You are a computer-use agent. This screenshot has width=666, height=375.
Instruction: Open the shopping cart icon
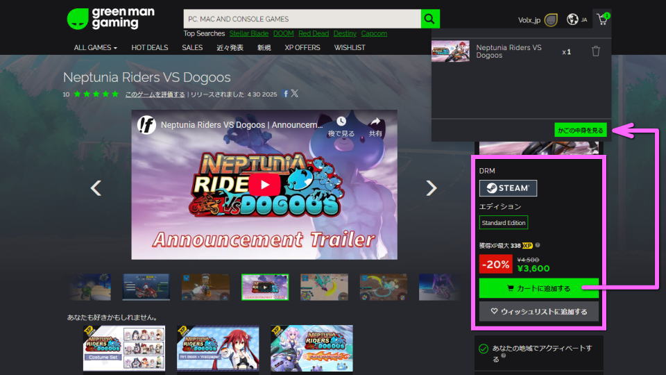coord(603,19)
